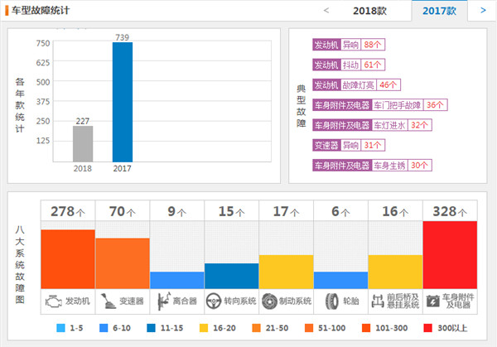
Task: Switch to the 2018款 tab
Action: [369, 11]
